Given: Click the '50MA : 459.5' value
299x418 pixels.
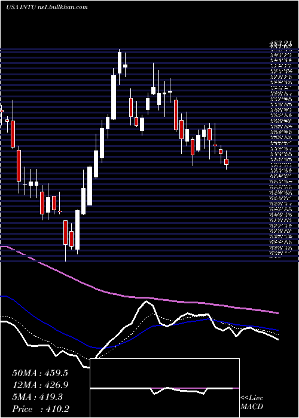Looking at the screenshot, I should coord(40,373).
